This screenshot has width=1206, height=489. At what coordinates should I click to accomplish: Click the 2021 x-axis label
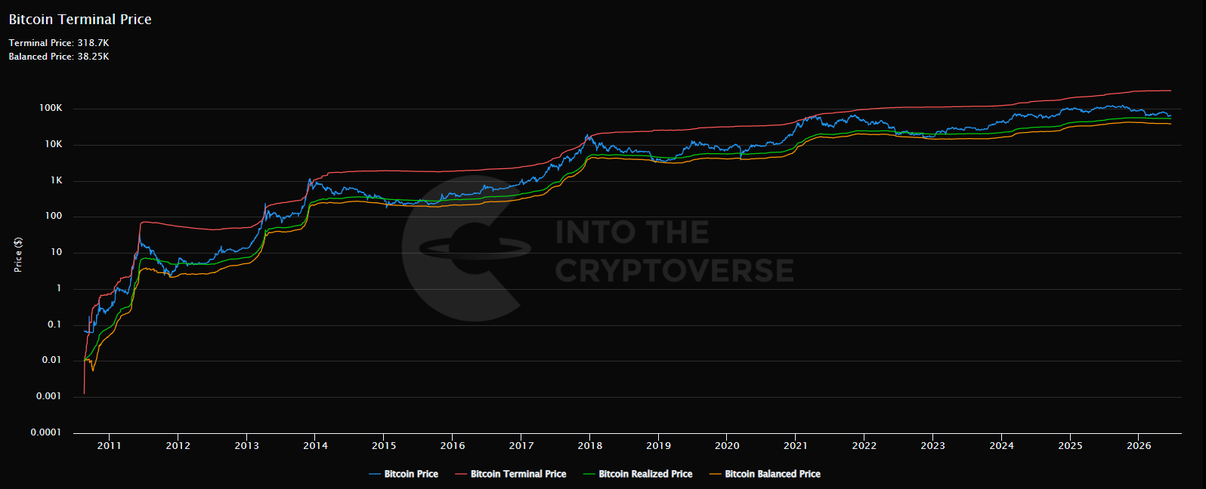796,446
